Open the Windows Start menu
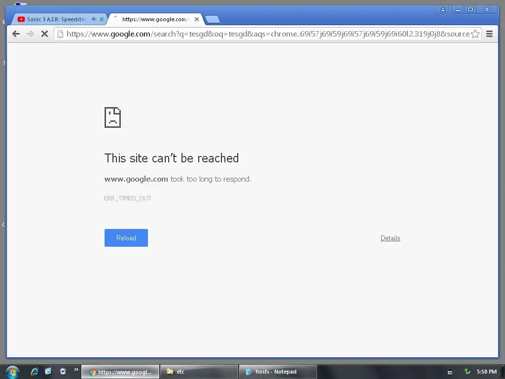Screen dimensions: 505x379 [12, 372]
